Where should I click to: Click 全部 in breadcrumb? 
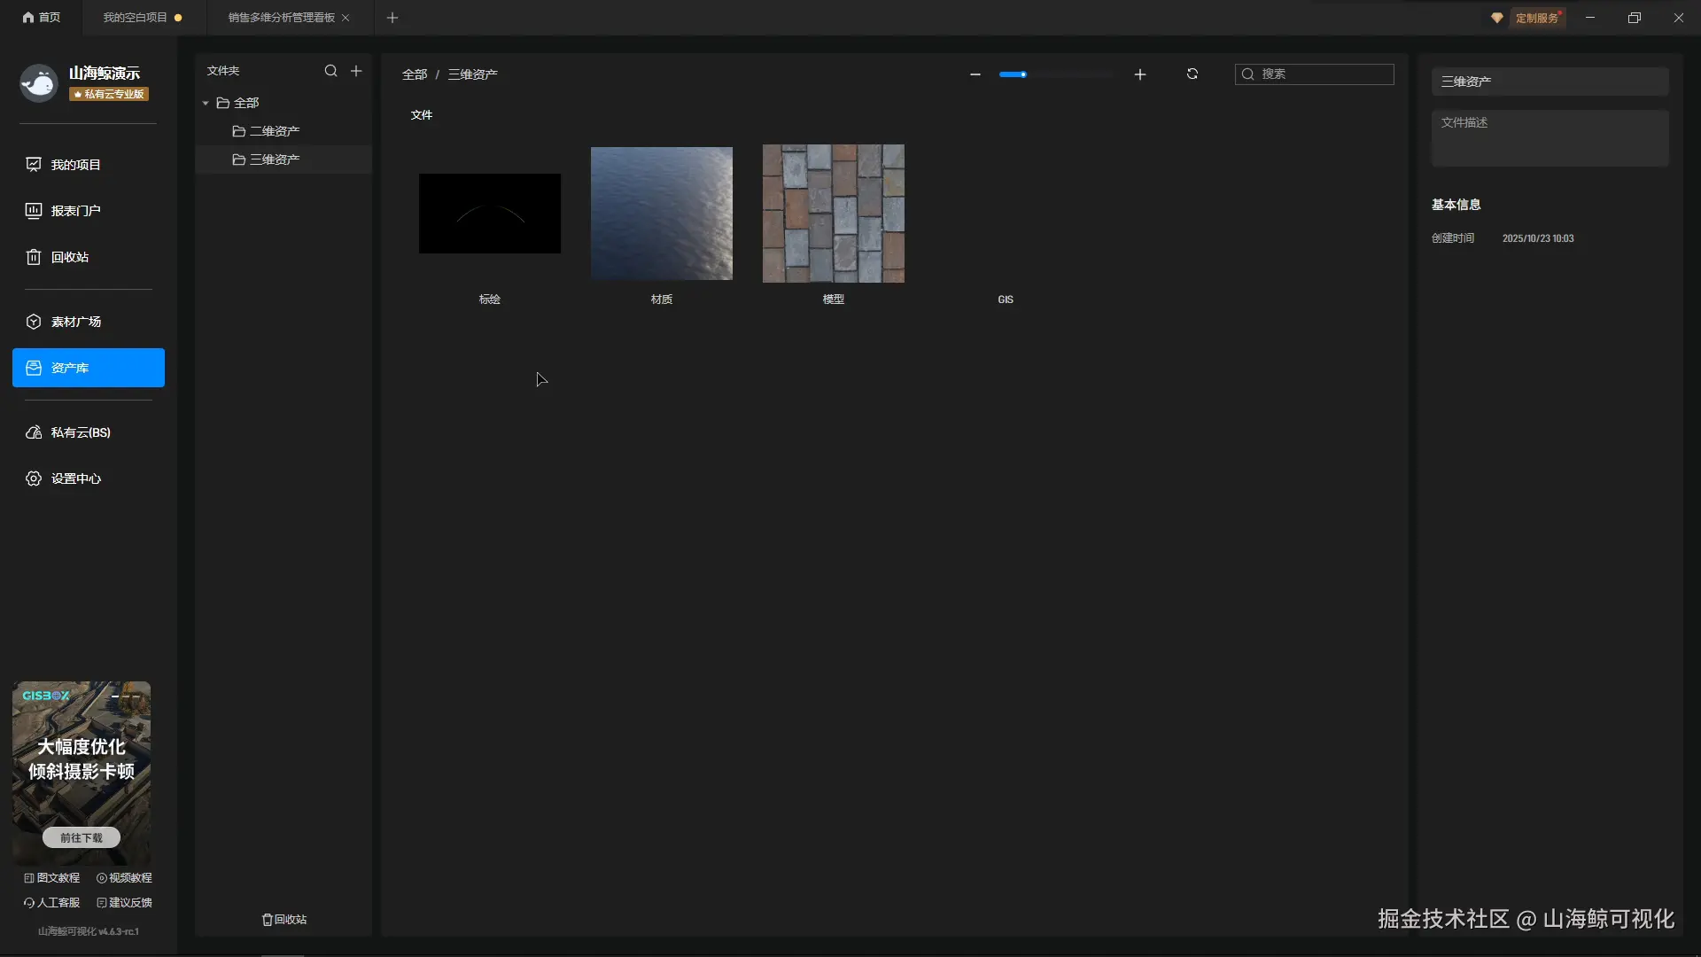tap(415, 74)
